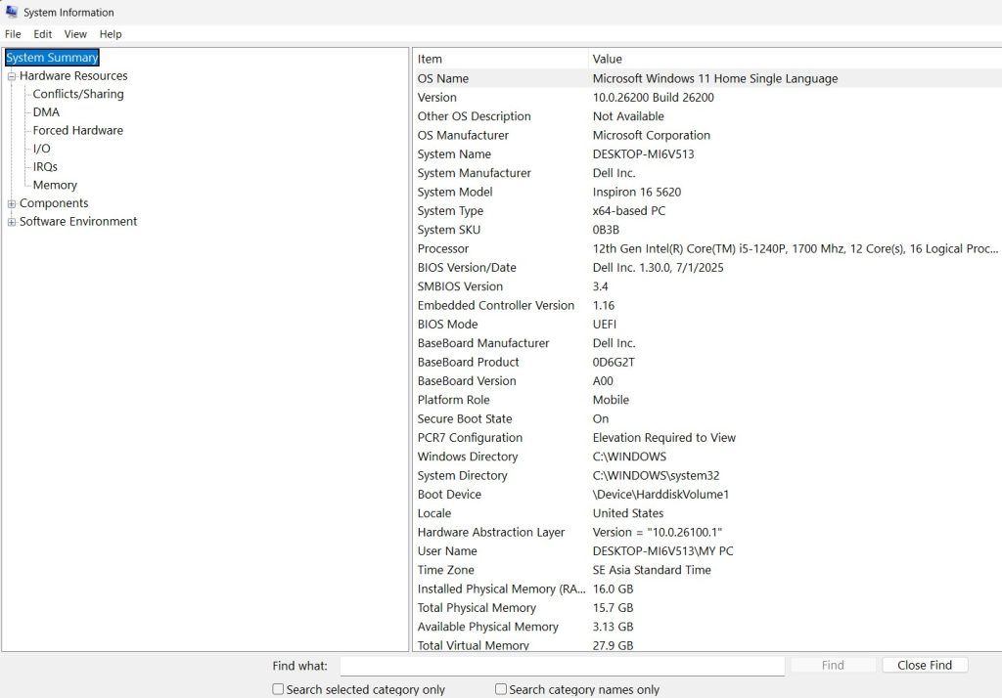
Task: Click the System Information app icon in title bar
Action: (12, 12)
